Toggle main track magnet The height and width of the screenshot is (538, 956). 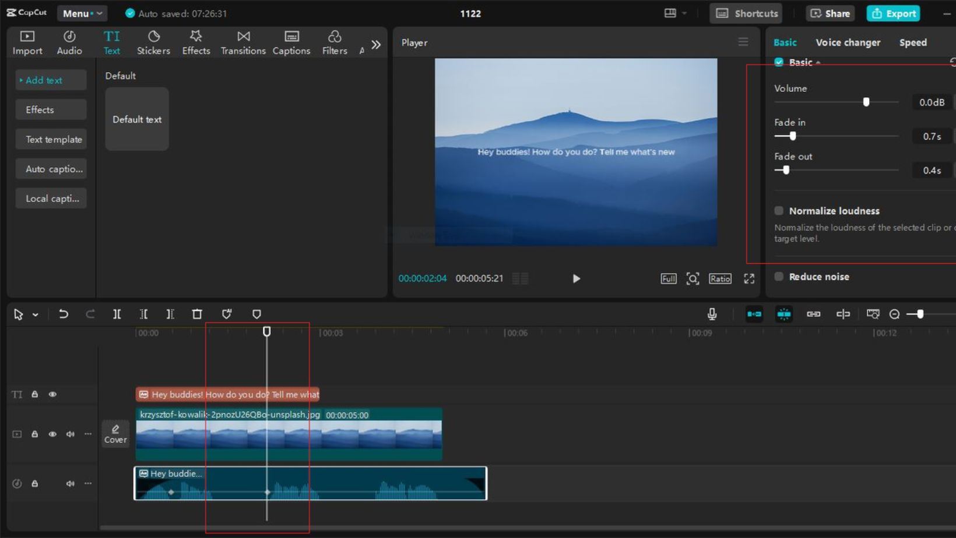[x=754, y=314]
